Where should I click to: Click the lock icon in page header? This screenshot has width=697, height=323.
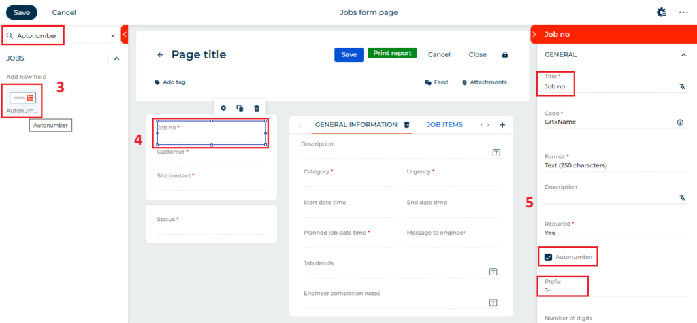tap(504, 55)
